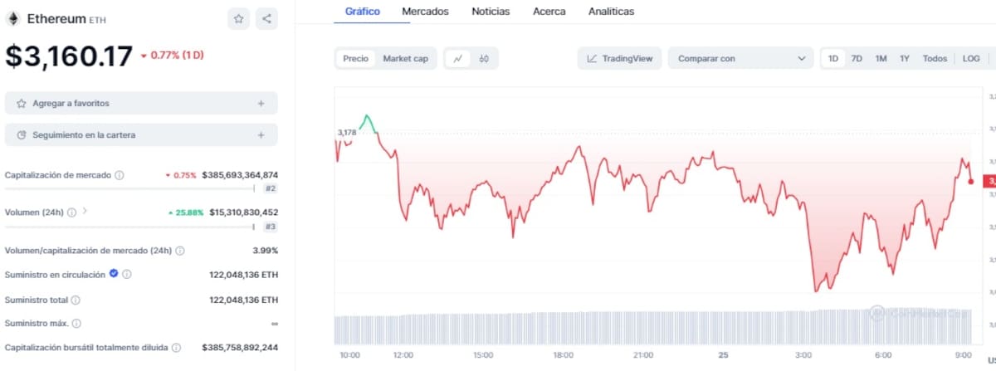Screen dimensions: 996x371
Task: Switch to candlestick chart icon
Action: [x=484, y=59]
